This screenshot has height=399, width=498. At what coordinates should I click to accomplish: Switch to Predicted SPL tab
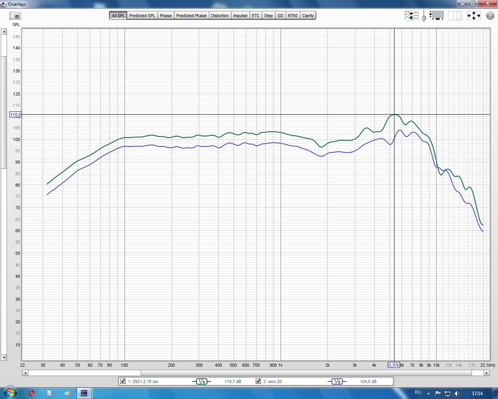point(142,16)
